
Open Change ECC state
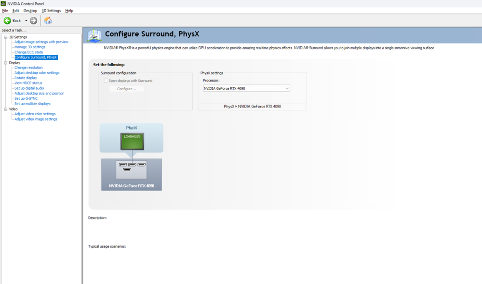click(28, 52)
